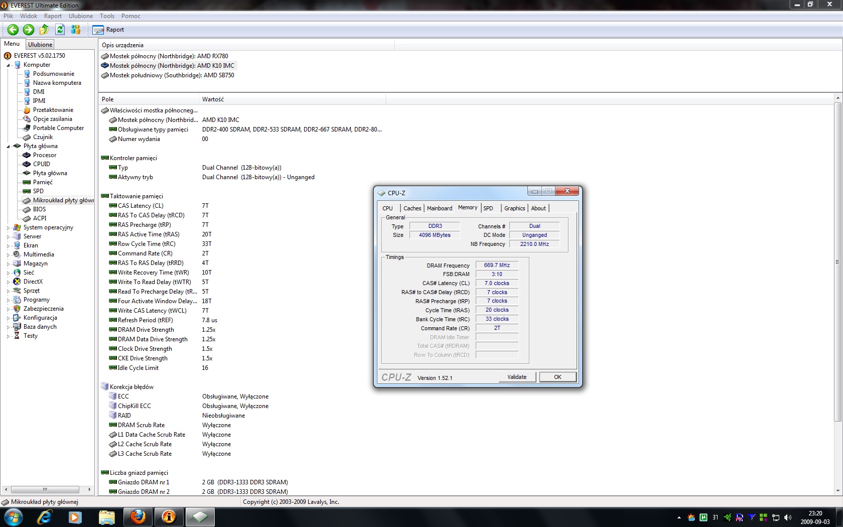Open Firefox from the taskbar
The height and width of the screenshot is (527, 843).
(138, 516)
